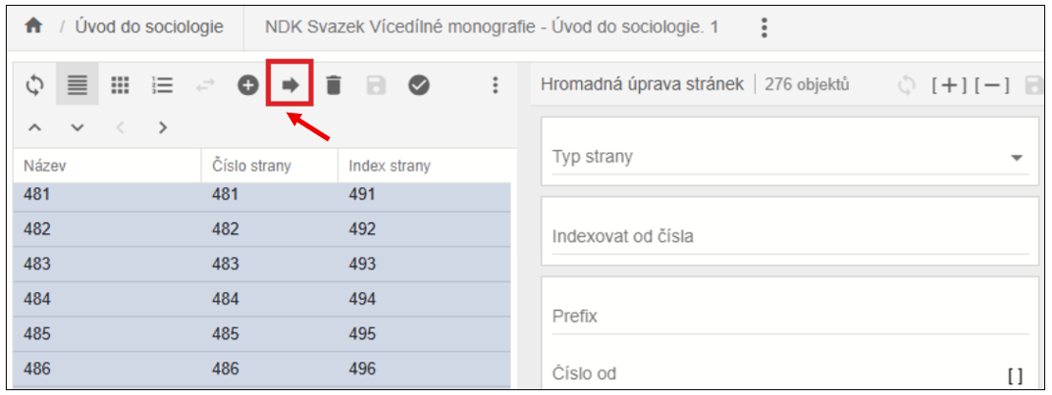Click the checkmark validate icon
Image resolution: width=1052 pixels, height=395 pixels.
click(x=419, y=86)
